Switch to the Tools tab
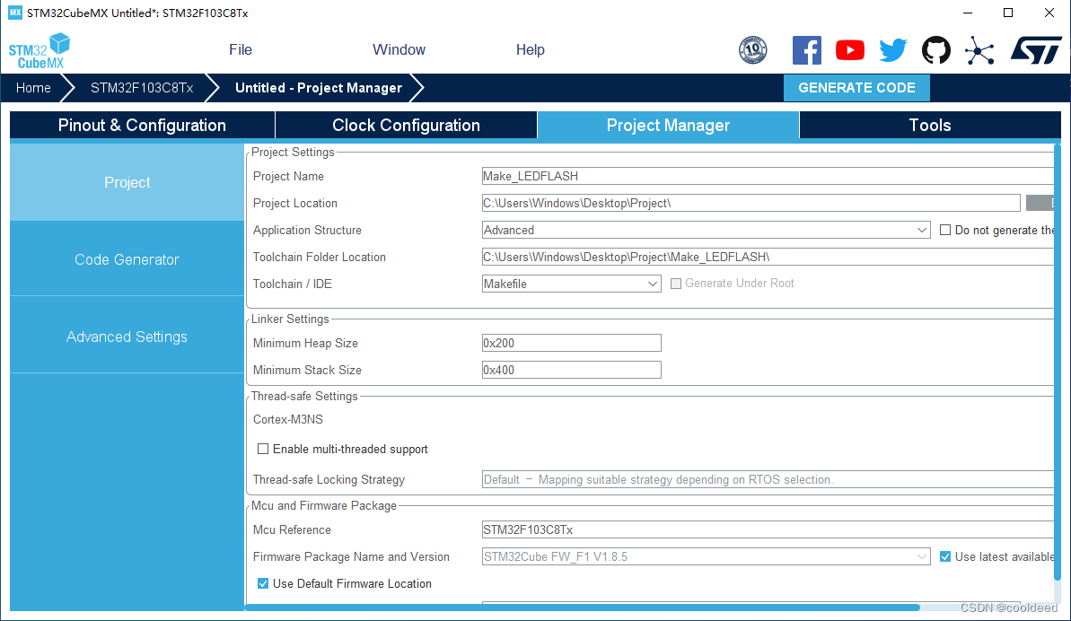 930,126
